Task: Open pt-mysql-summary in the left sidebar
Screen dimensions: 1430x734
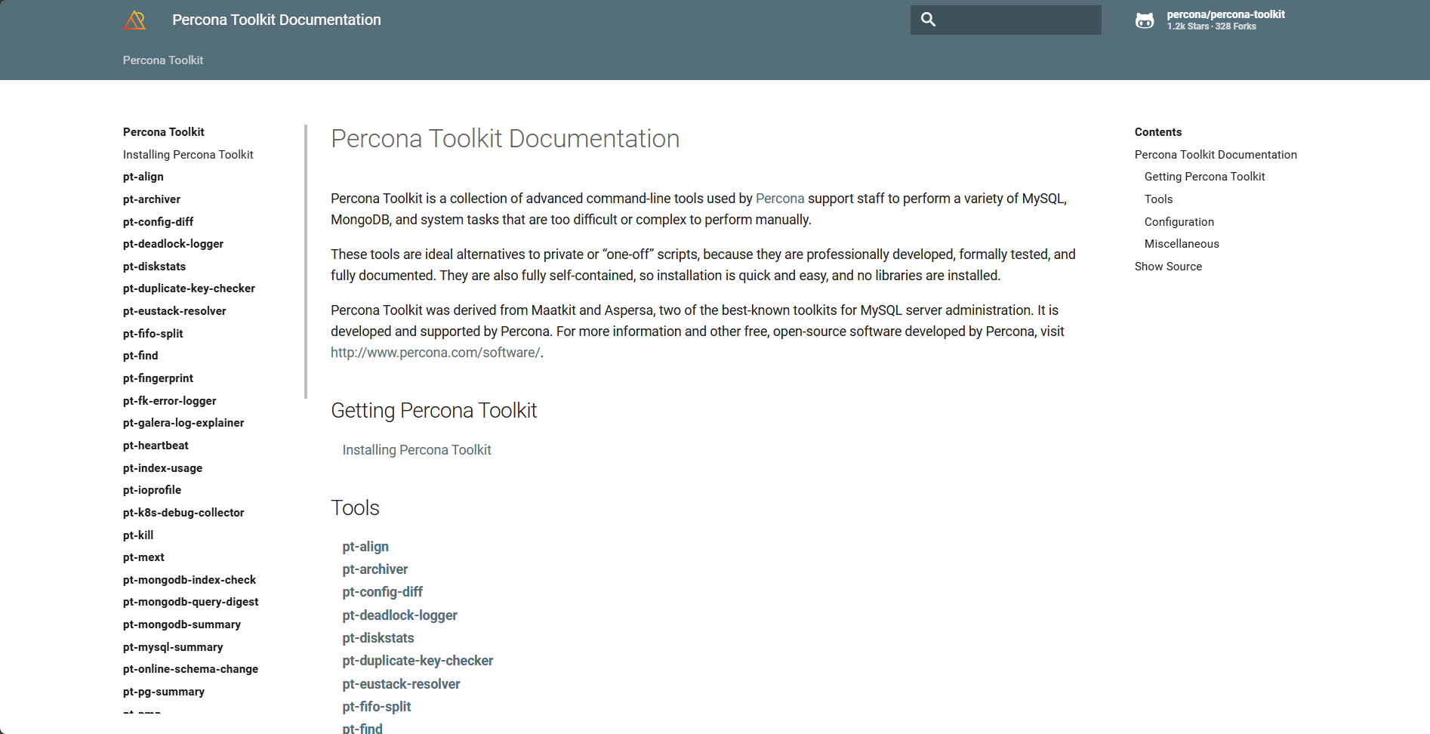Action: click(x=173, y=647)
